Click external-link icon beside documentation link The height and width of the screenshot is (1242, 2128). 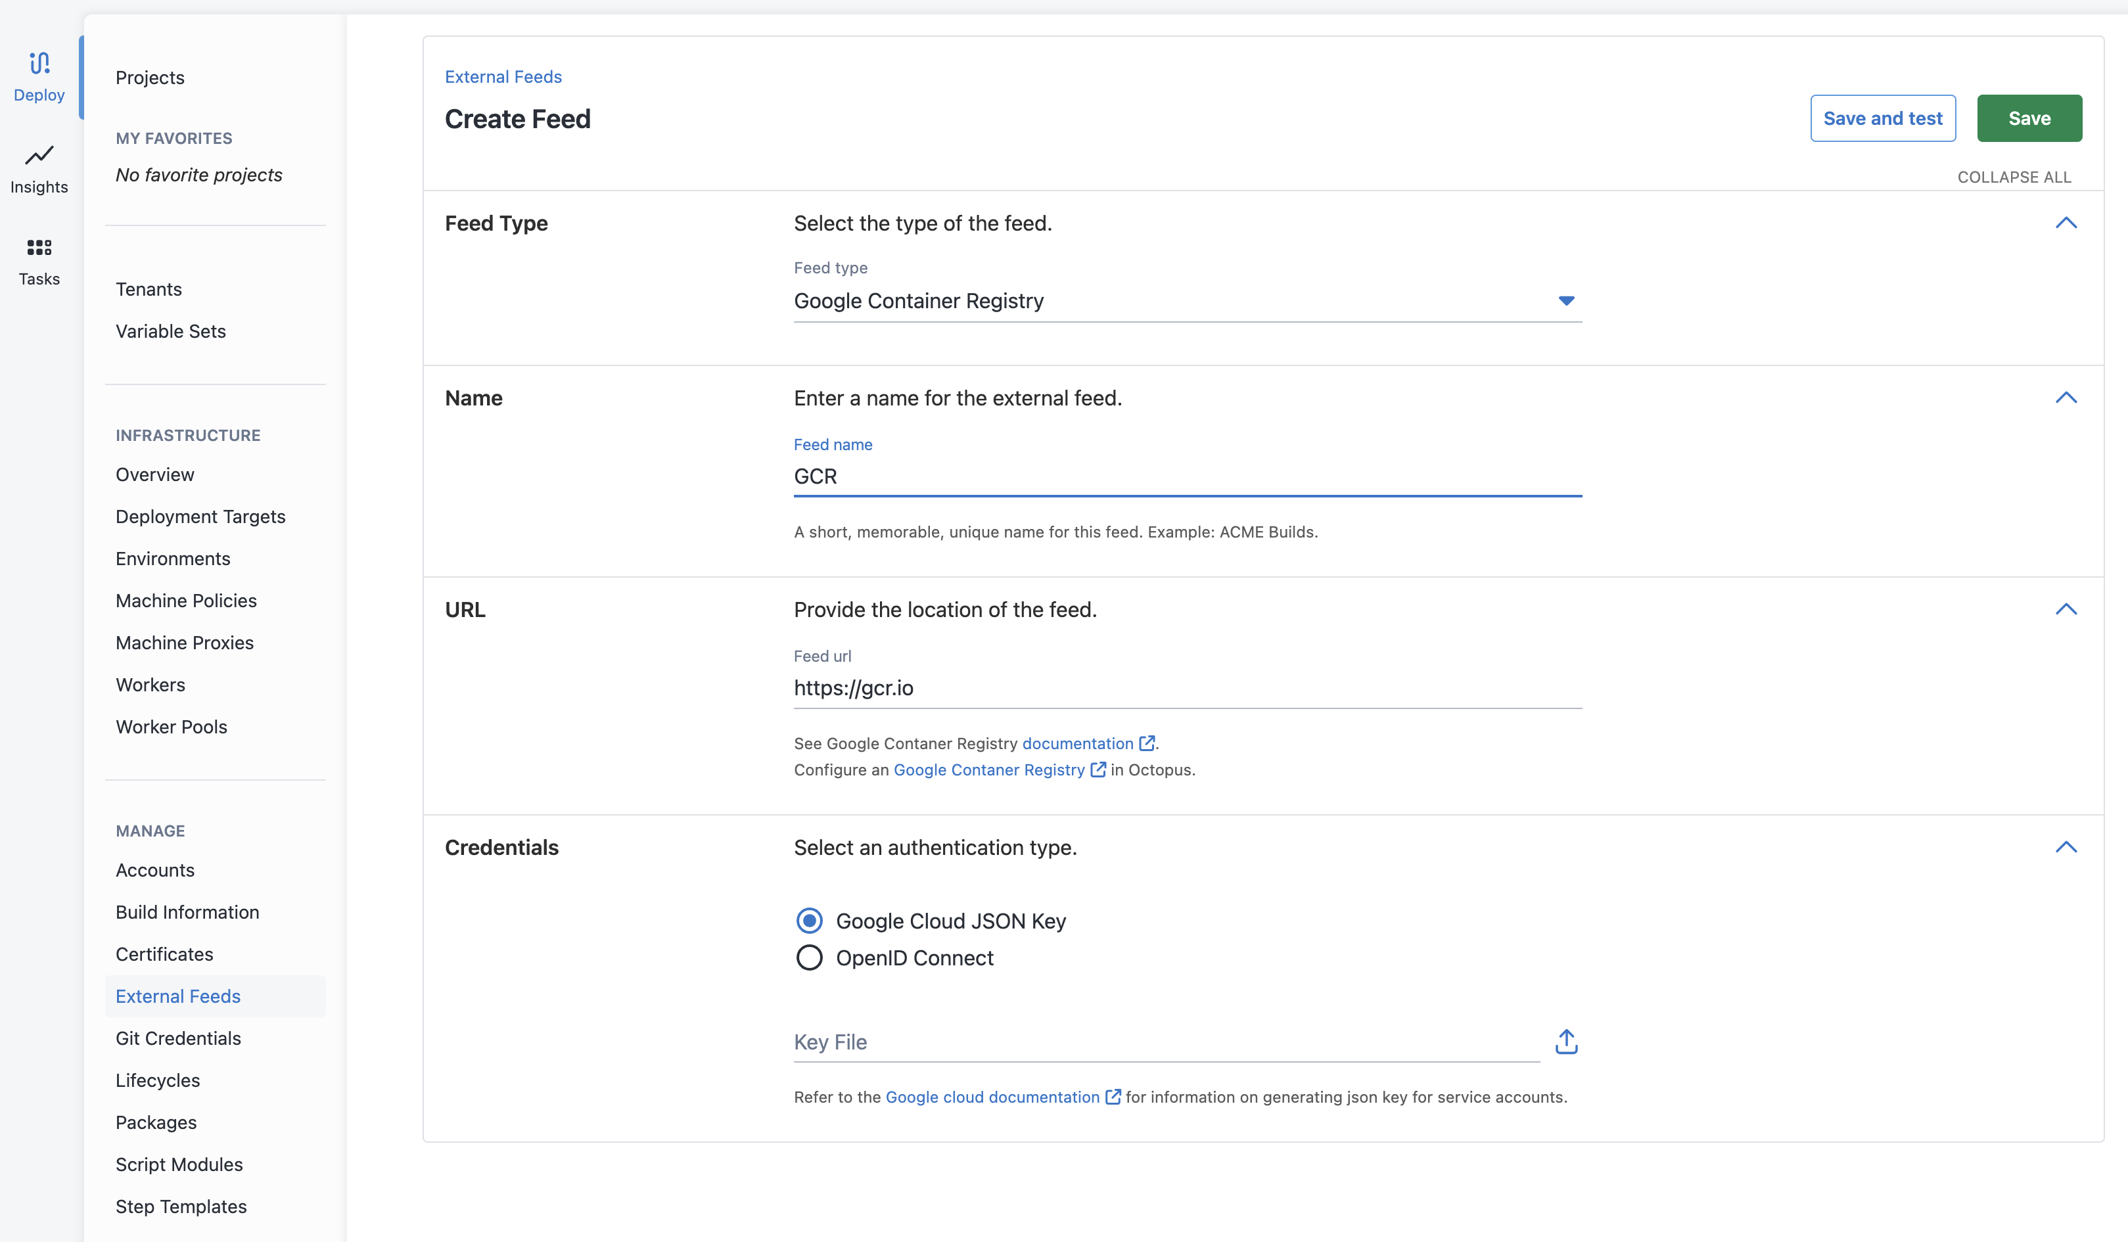click(1147, 743)
